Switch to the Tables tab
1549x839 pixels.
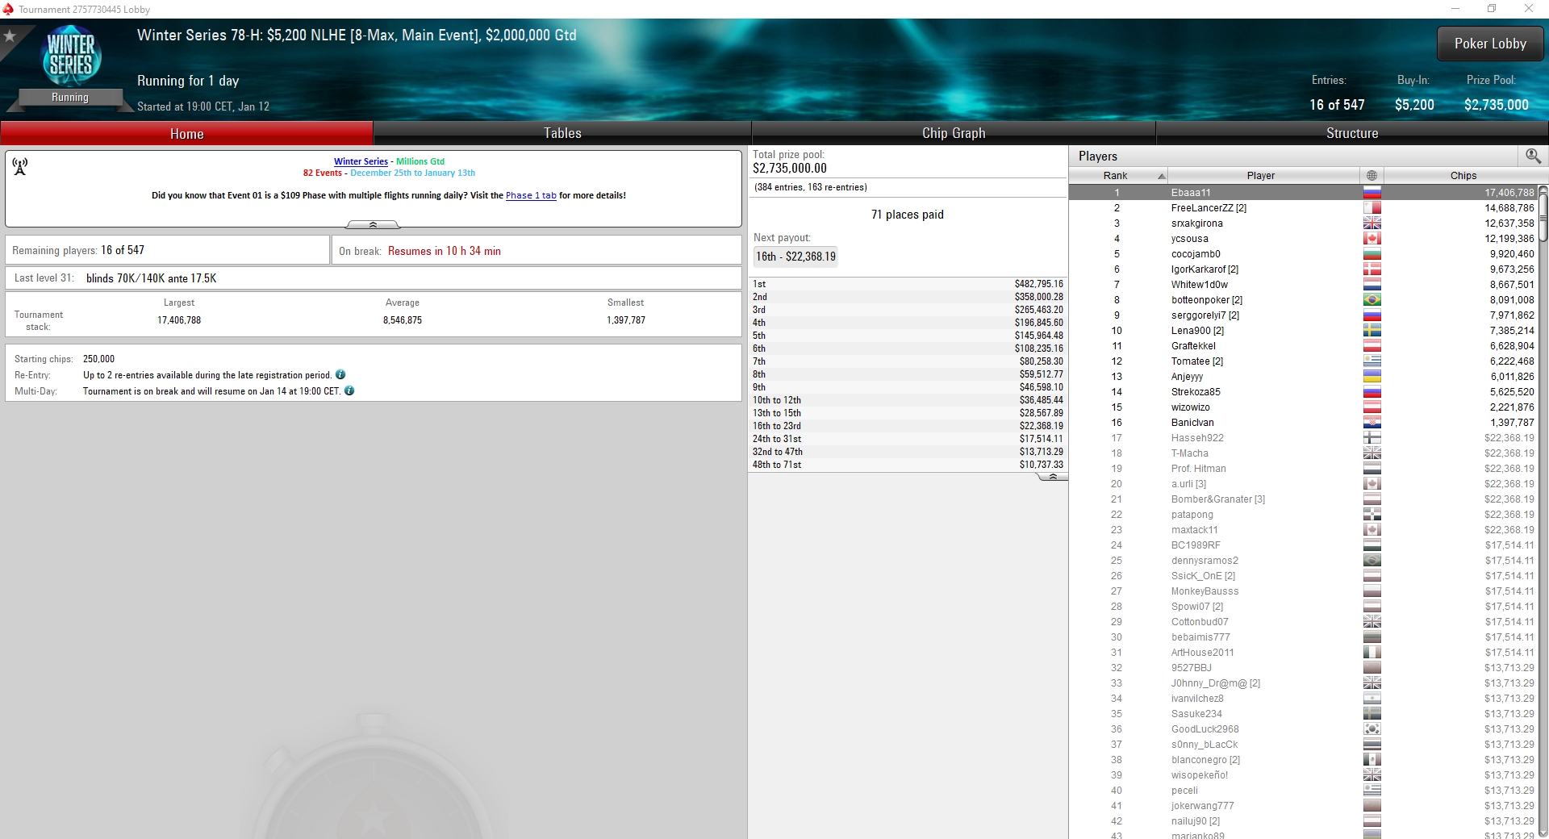point(562,133)
